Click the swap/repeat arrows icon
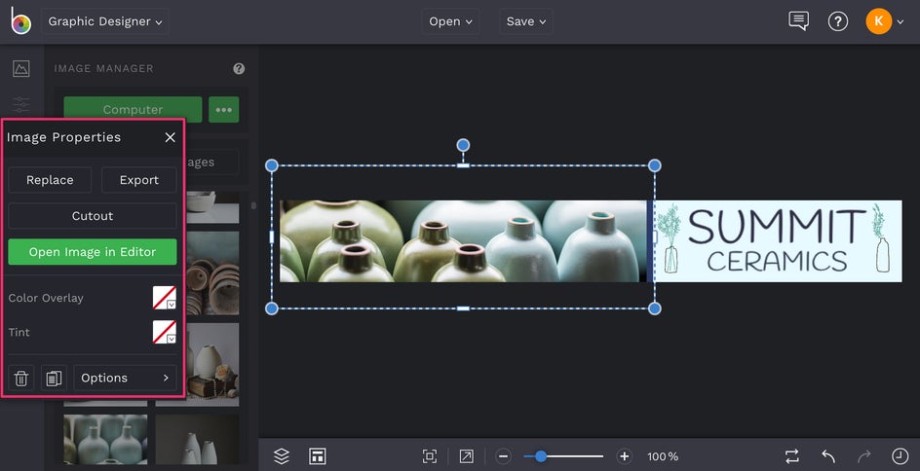This screenshot has height=471, width=920. coord(792,455)
